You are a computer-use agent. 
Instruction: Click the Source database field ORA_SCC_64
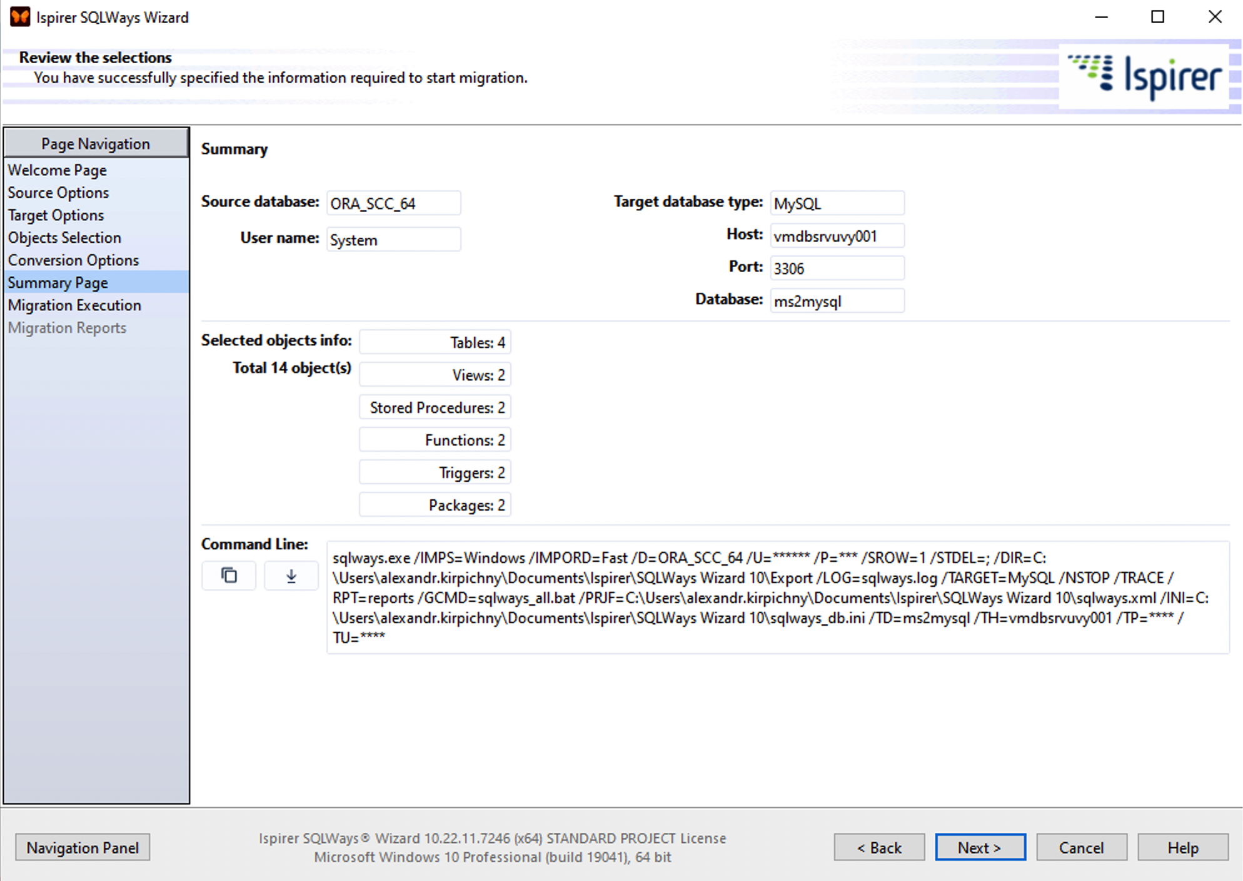393,203
